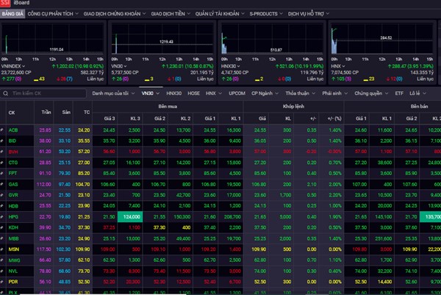Switch to HNX30 board tab
Screen dimensions: 441x295
pos(173,93)
